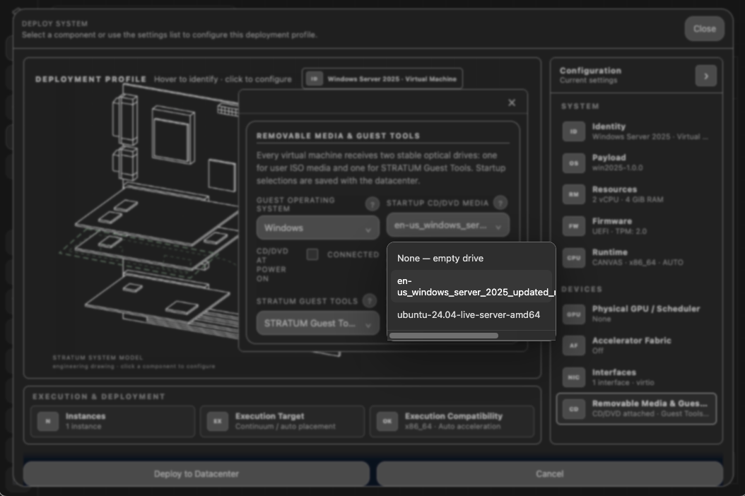The height and width of the screenshot is (496, 745).
Task: Click the Runtime CPU icon
Action: [x=573, y=257]
